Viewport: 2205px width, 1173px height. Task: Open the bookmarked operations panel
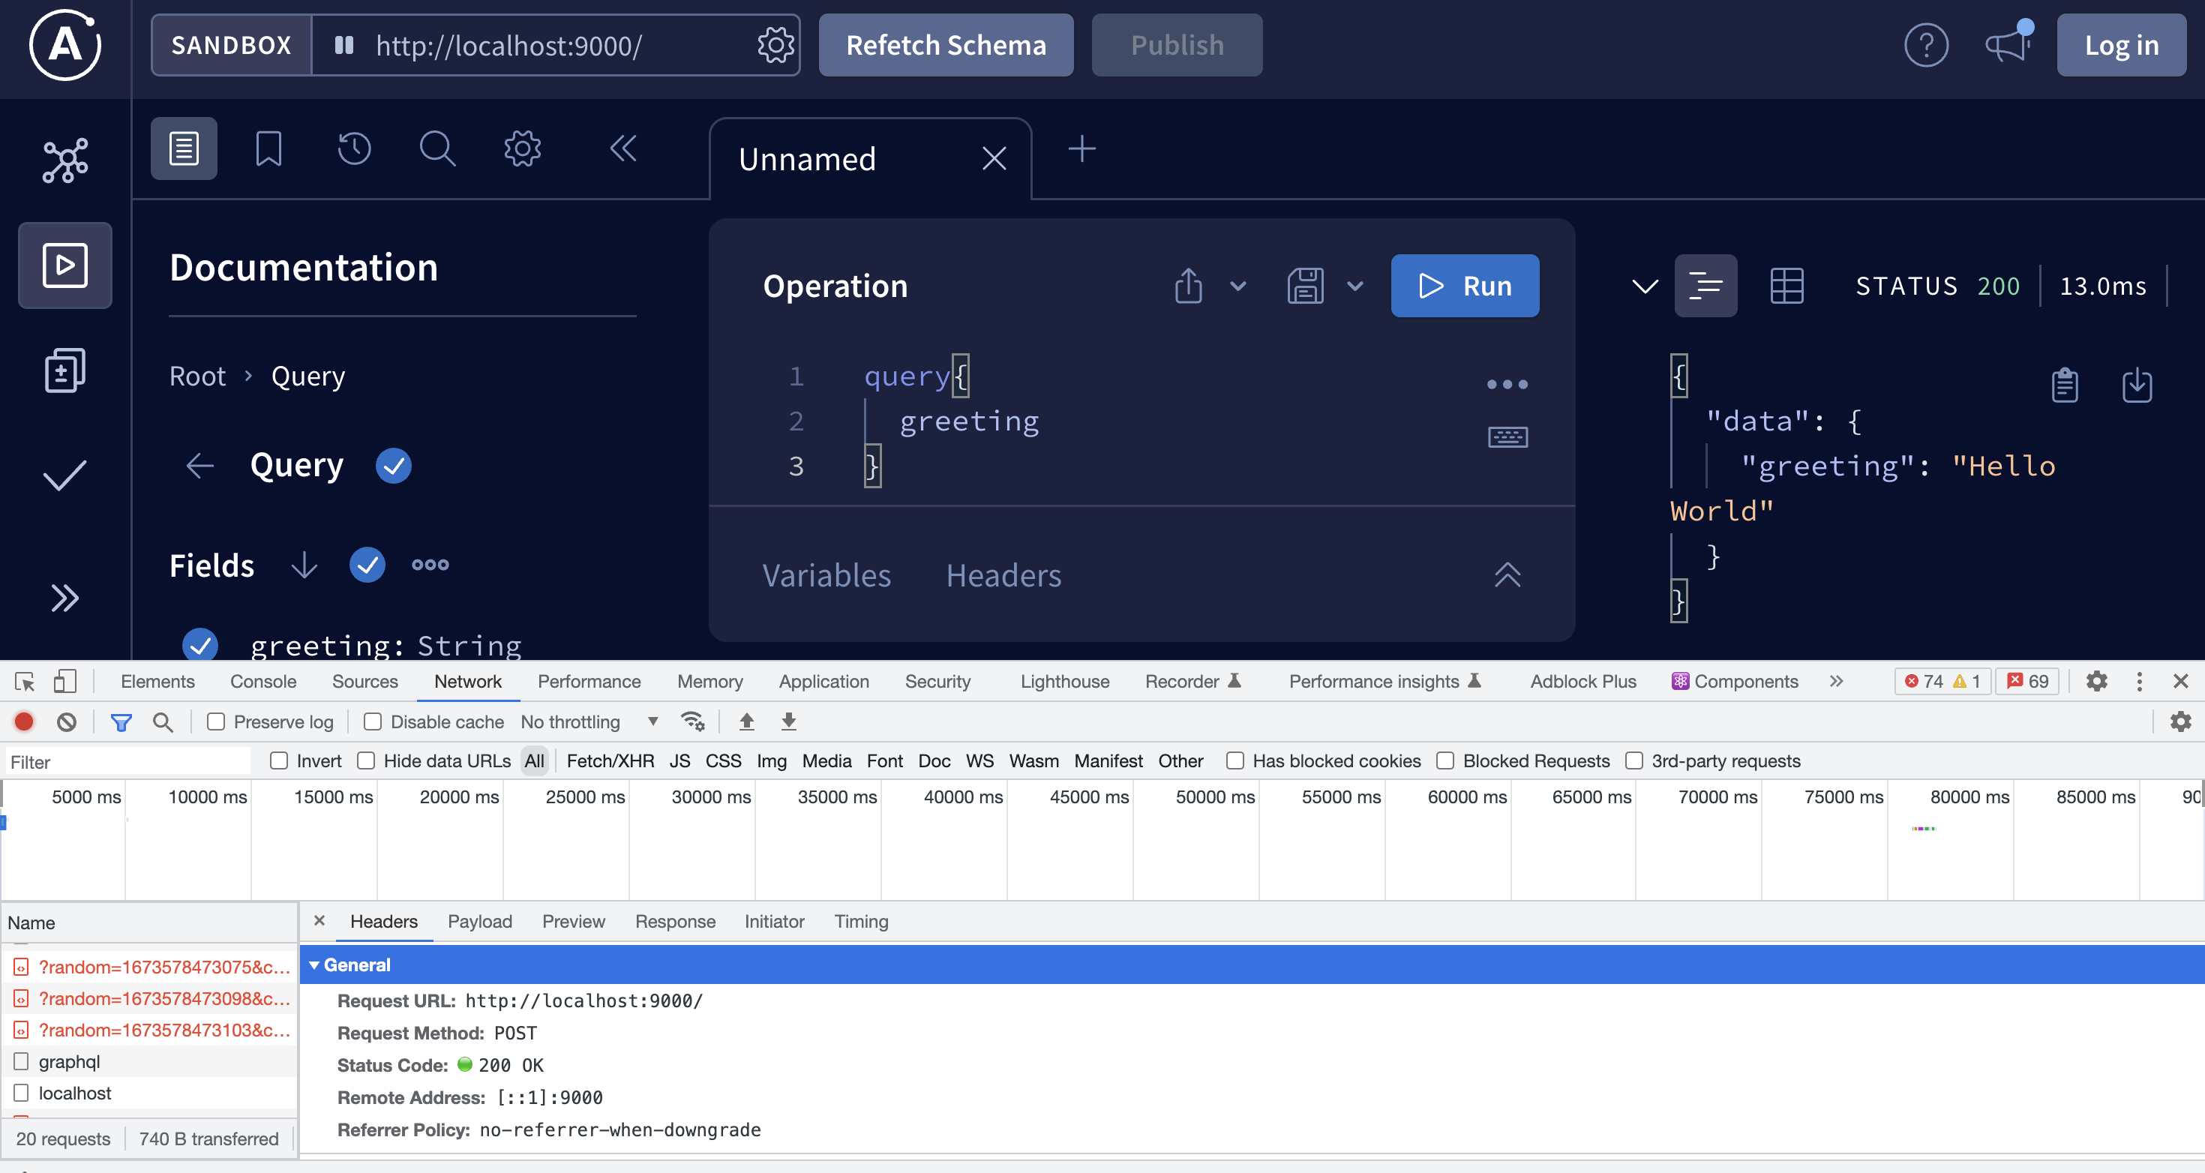pyautogui.click(x=268, y=149)
